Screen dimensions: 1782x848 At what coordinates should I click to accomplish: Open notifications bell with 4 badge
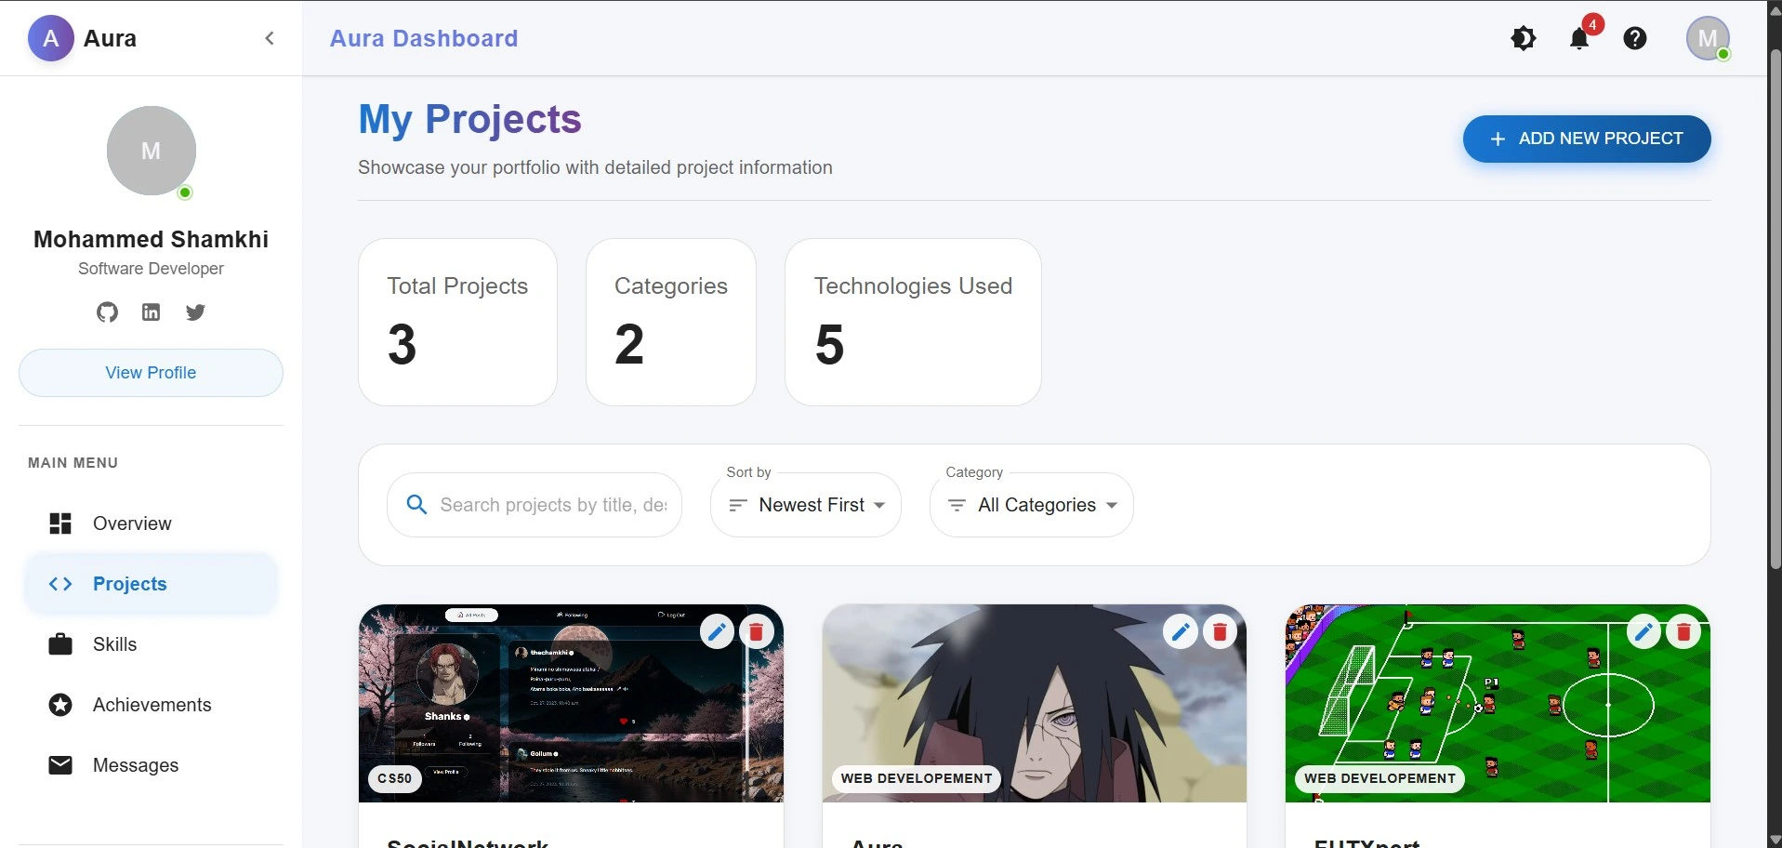pos(1580,38)
